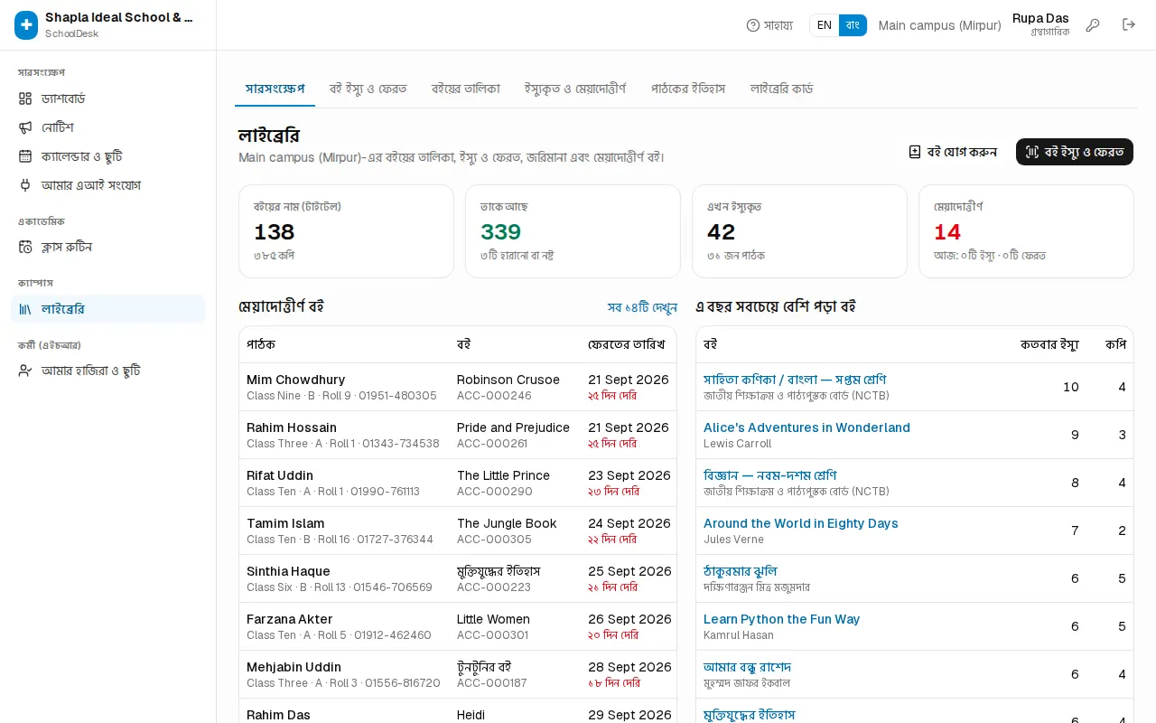Open Around the World in Eighty Days link
The height and width of the screenshot is (723, 1156).
[801, 523]
